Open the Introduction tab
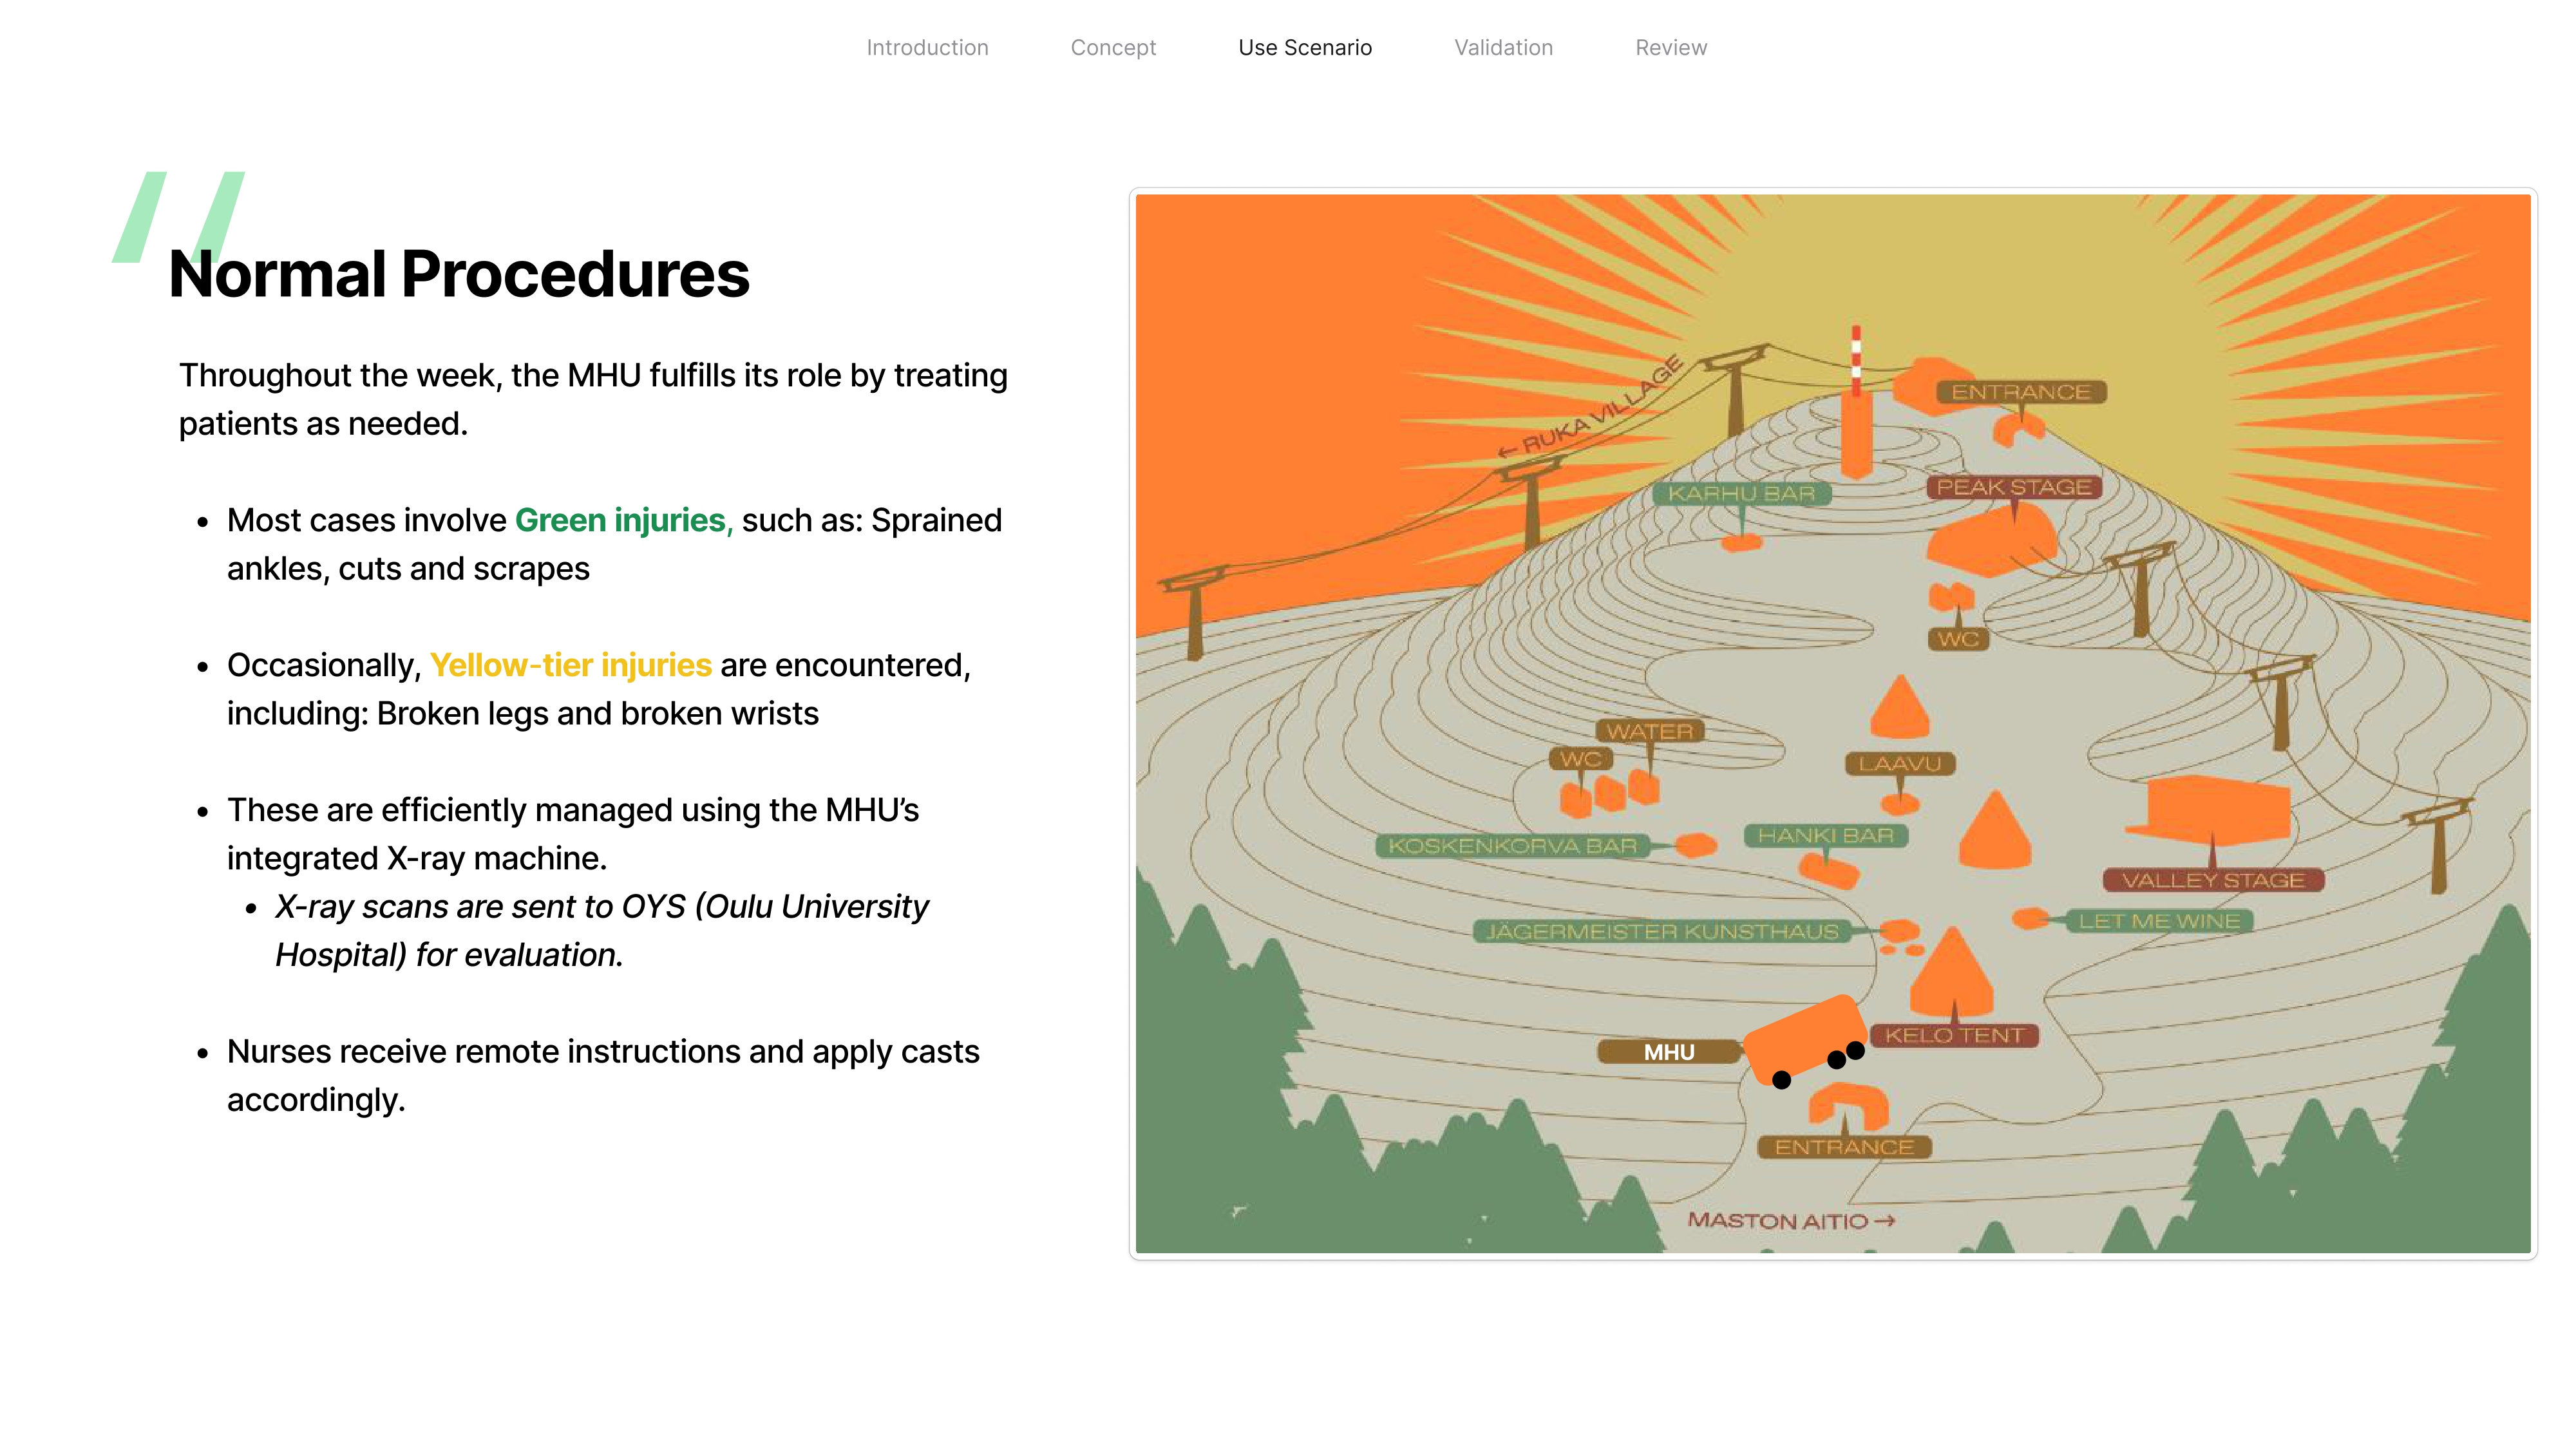This screenshot has height=1449, width=2576. coord(927,47)
